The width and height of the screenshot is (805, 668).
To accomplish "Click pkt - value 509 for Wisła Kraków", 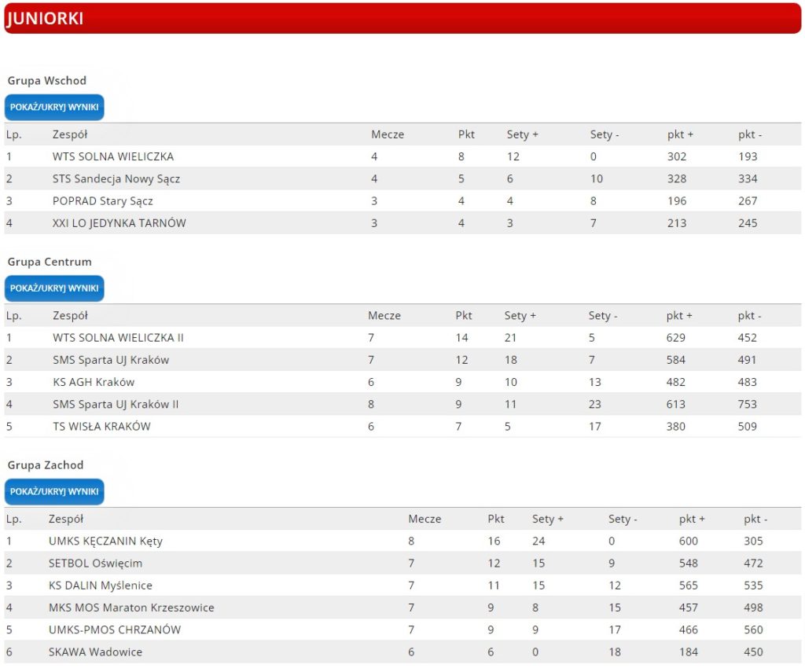I will (747, 427).
